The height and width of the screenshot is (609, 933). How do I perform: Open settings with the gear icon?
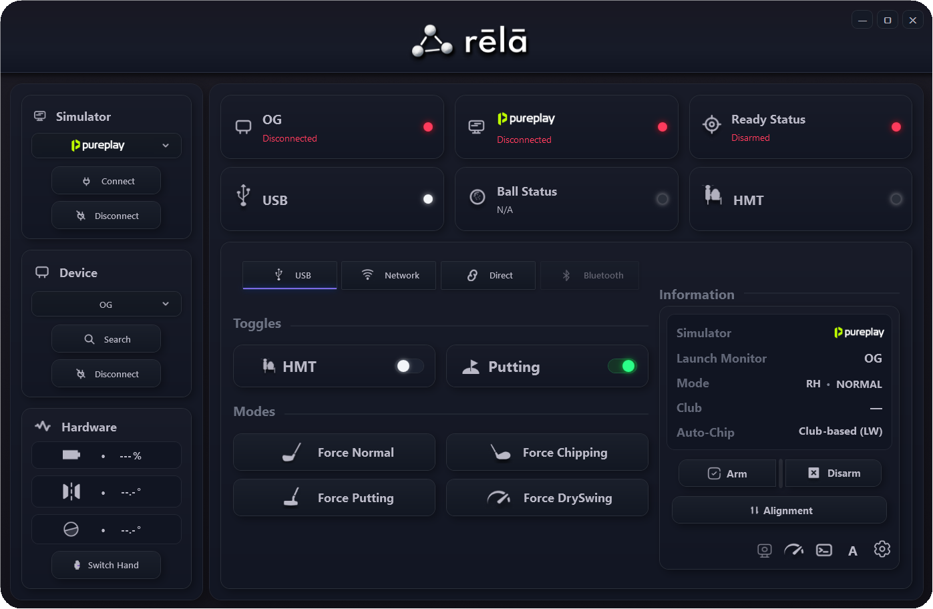pos(882,549)
